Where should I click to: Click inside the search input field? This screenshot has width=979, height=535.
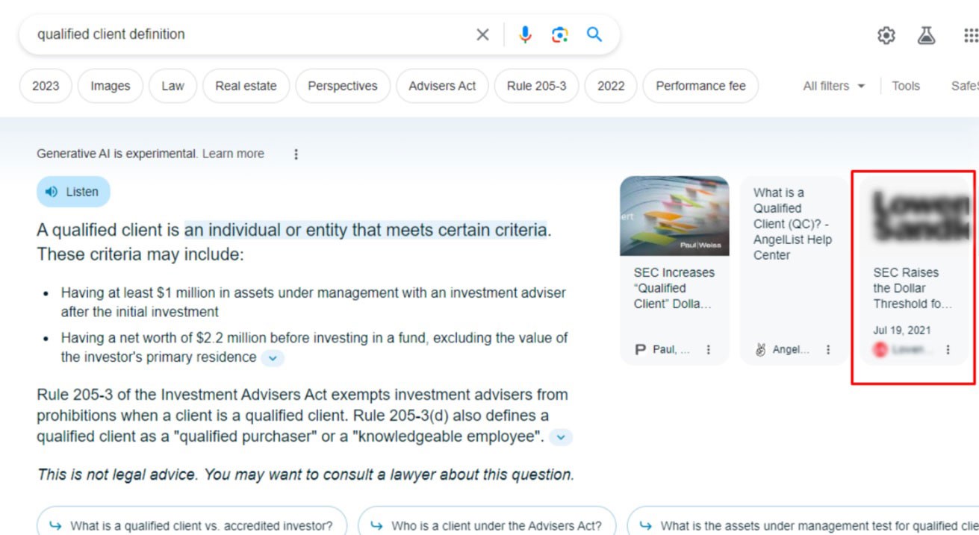[224, 34]
